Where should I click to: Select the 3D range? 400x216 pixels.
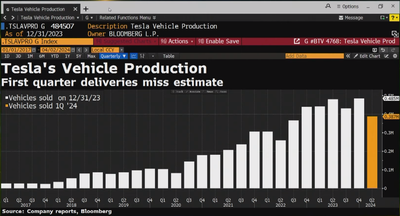pos(18,56)
